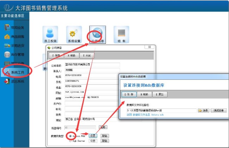
Task: Click 帮助 in the 公司信息 dialog toolbar
Action: [x=71, y=56]
